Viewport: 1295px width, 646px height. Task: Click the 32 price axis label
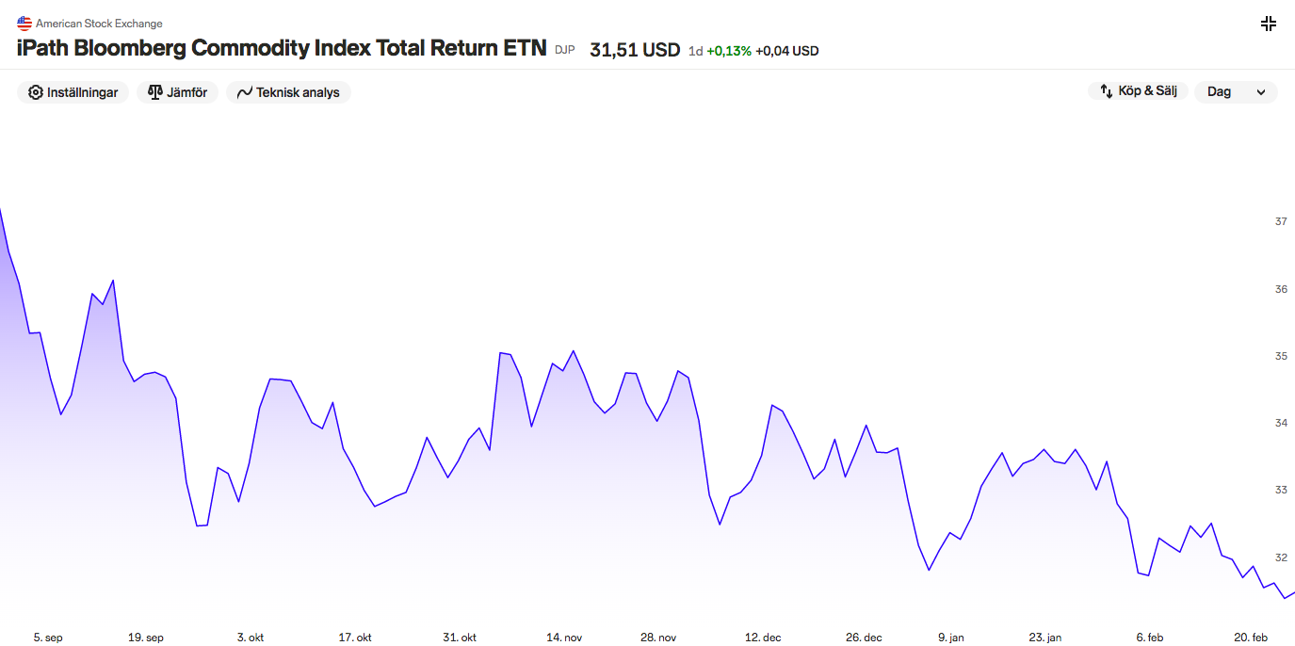pyautogui.click(x=1281, y=557)
